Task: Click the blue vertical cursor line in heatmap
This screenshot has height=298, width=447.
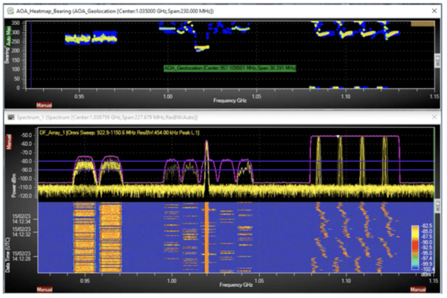Action: click(x=31, y=53)
